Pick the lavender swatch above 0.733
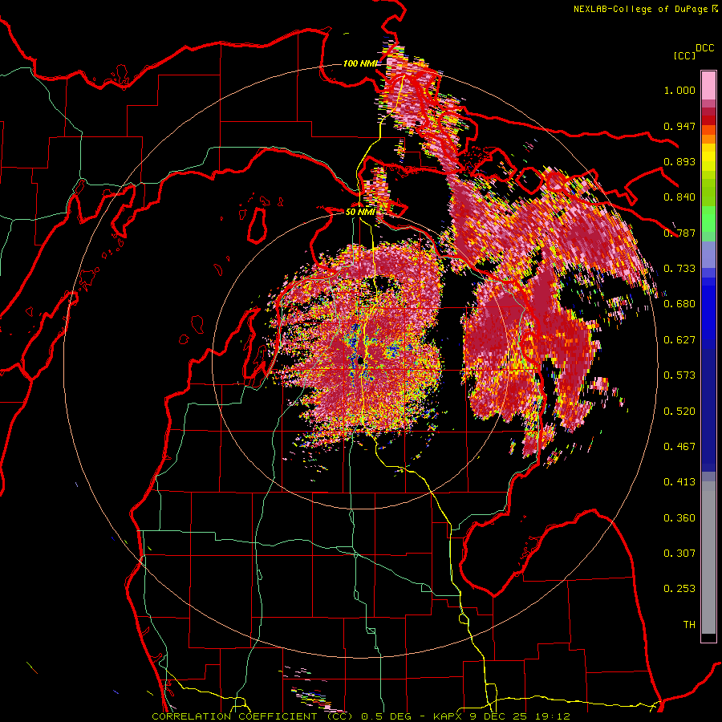Screen dimensions: 722x722 (708, 254)
